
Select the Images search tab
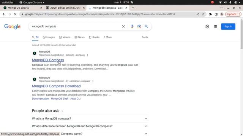[49, 37]
